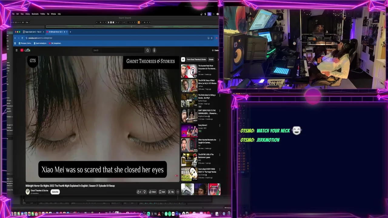The image size is (388, 218).
Task: Open options for Backrooms lore video
Action: tap(220, 155)
